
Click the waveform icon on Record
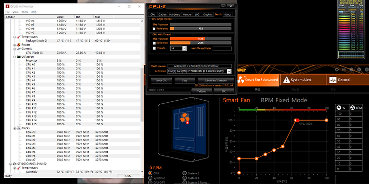click(x=333, y=80)
